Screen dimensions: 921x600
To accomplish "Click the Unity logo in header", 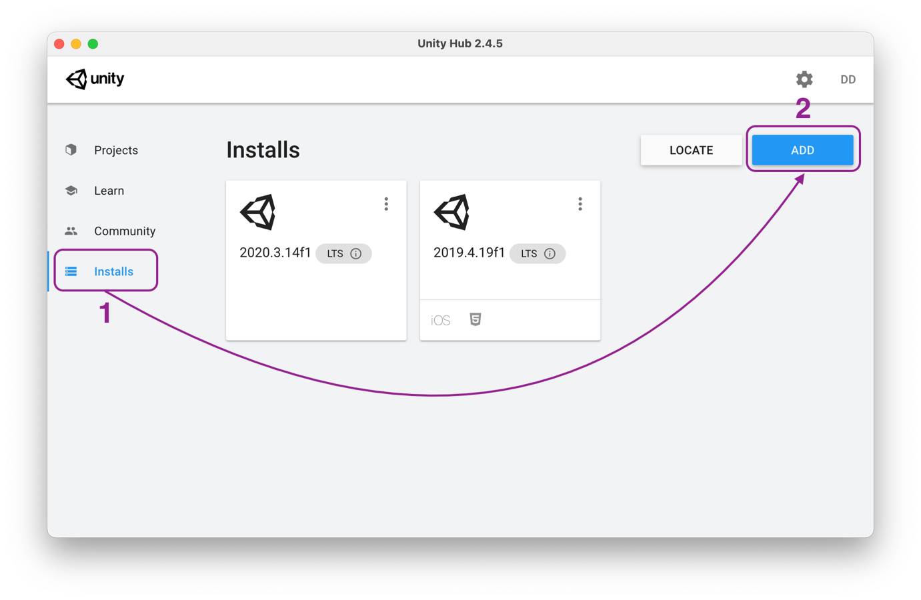I will pyautogui.click(x=95, y=79).
